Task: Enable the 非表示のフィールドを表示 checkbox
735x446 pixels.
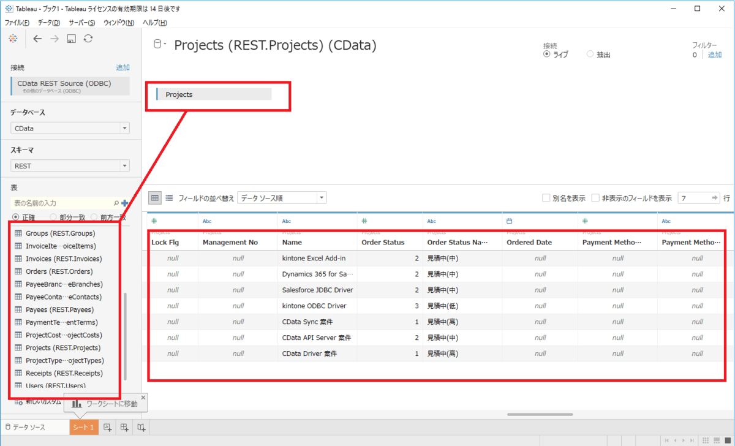Action: coord(595,198)
